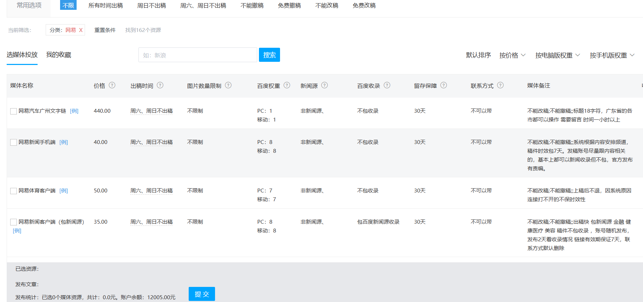
Task: Click the 常用选项 label
Action: (x=29, y=5)
